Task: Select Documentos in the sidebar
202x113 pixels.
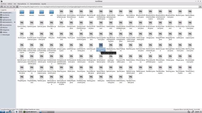Action: pos(6,25)
